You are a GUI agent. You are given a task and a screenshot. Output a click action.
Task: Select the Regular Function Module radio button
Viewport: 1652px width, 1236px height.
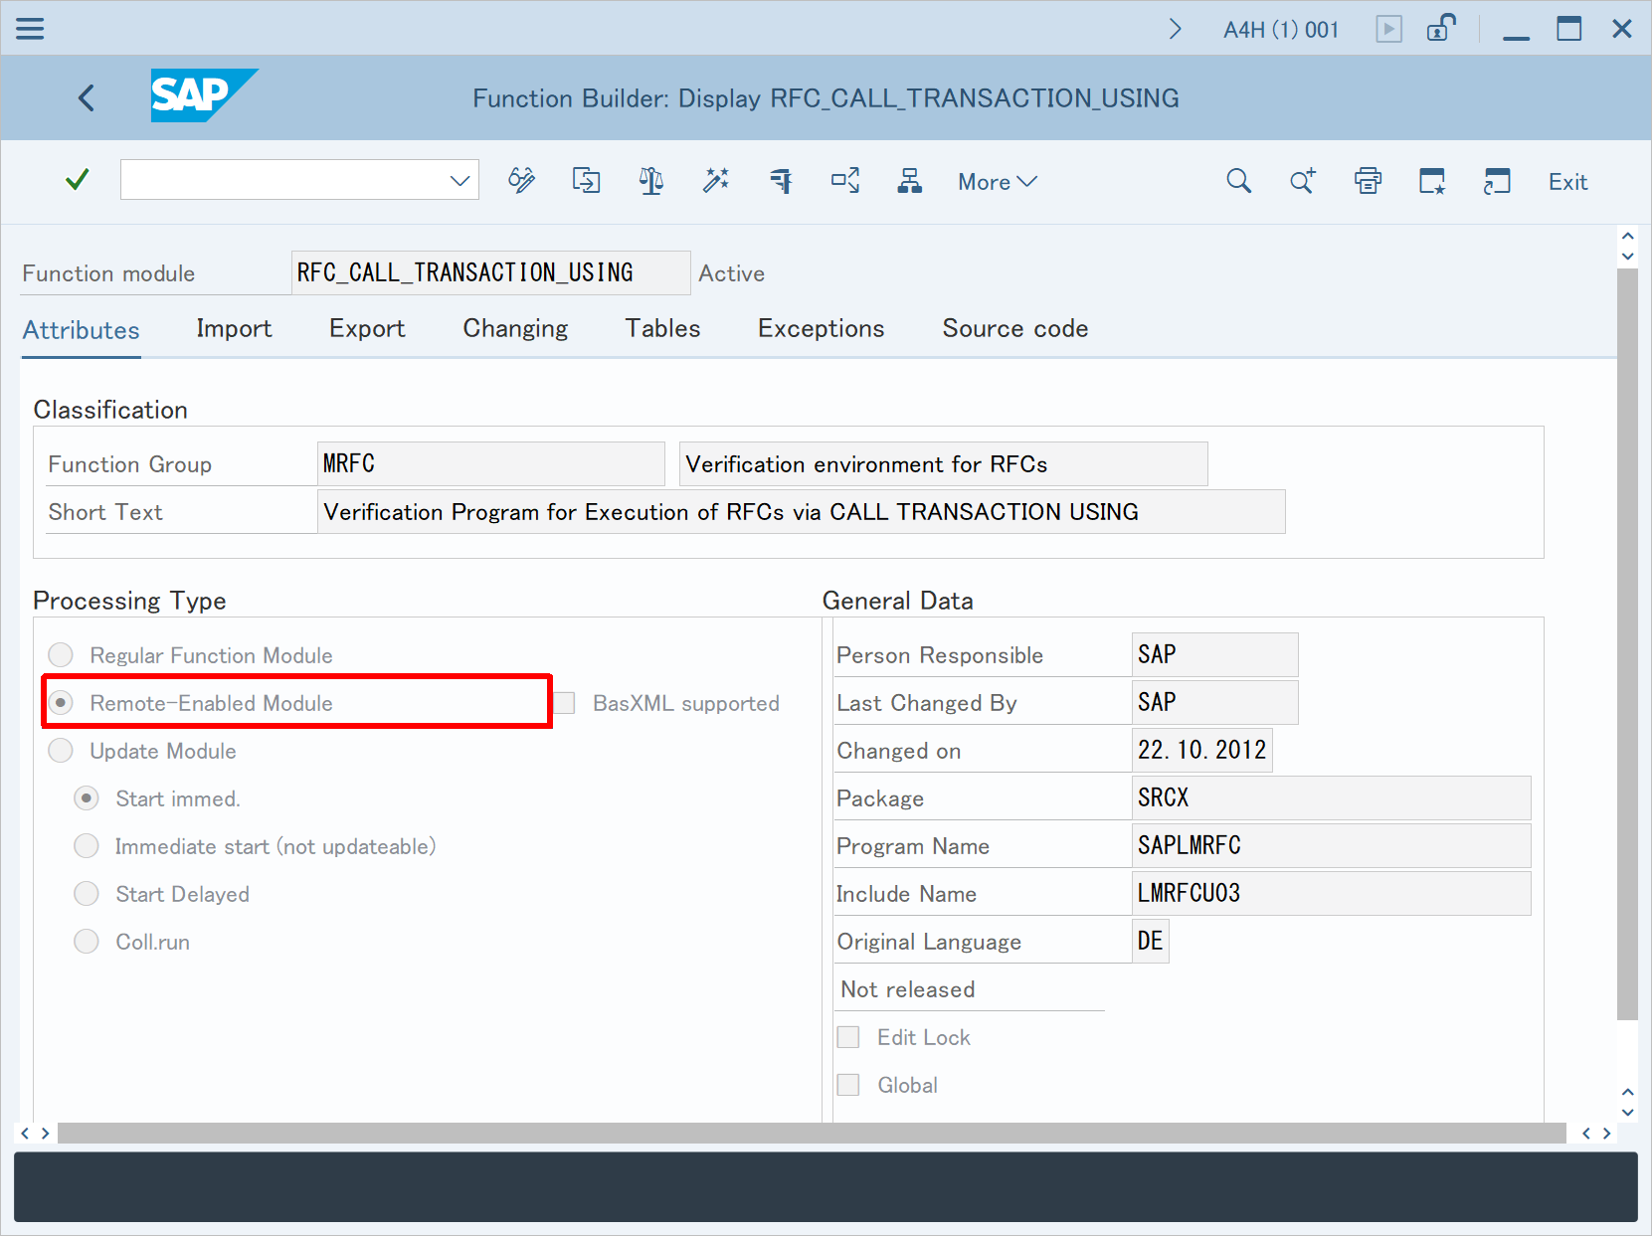click(x=61, y=654)
